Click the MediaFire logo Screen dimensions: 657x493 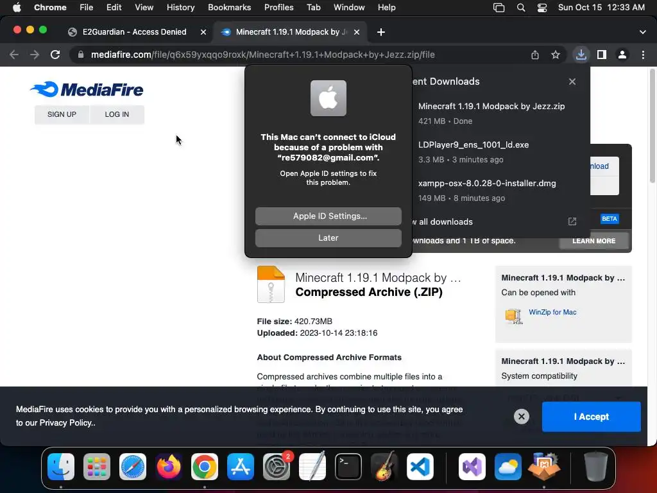coord(87,89)
